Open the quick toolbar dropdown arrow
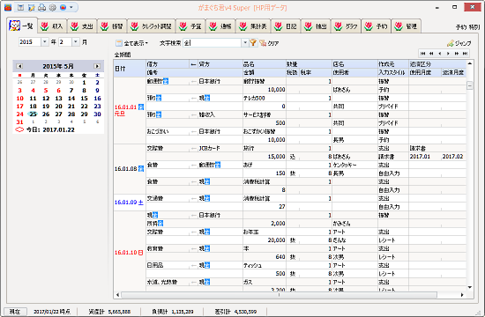 71,7
